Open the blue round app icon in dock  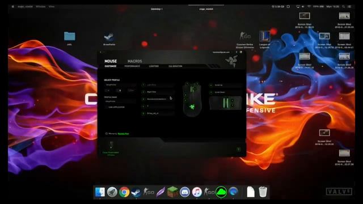tap(233, 192)
